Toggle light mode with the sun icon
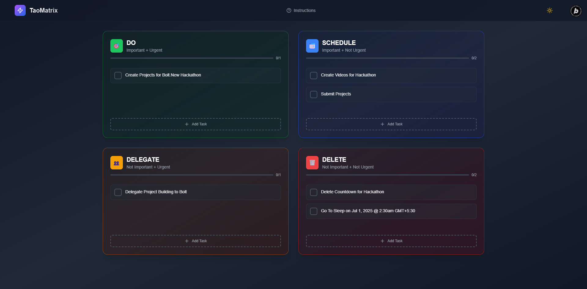This screenshot has height=289, width=587. click(x=549, y=10)
